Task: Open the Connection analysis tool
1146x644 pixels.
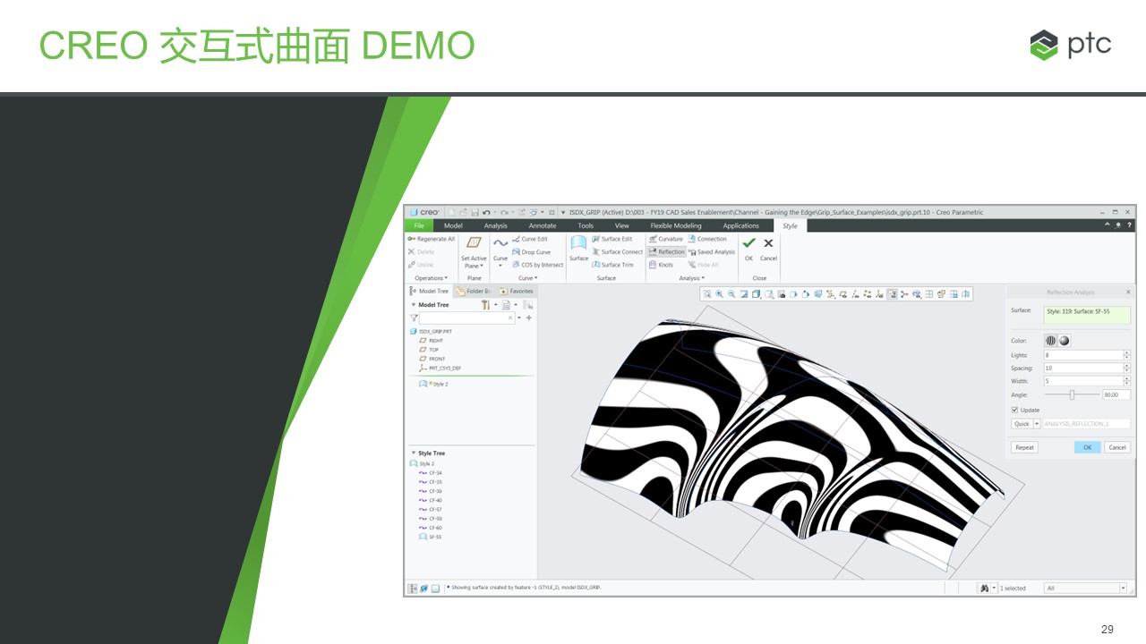Action: (707, 239)
